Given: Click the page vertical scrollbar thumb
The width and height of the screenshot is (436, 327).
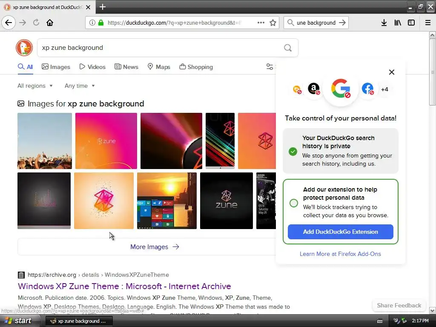Looking at the screenshot, I should pos(432,72).
